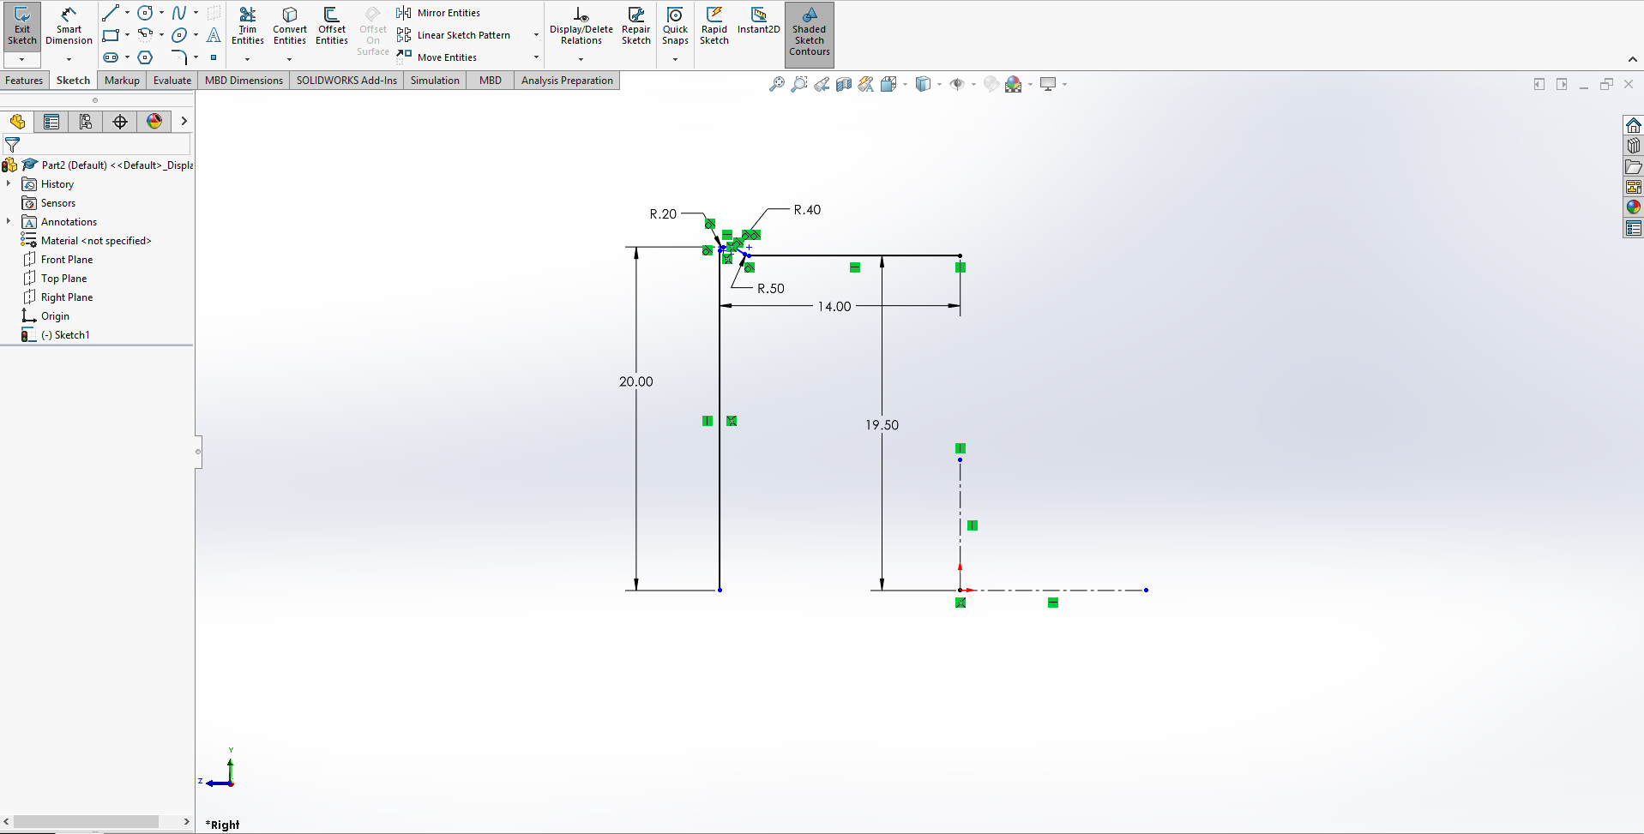Click the Move Entities button

[x=437, y=57]
